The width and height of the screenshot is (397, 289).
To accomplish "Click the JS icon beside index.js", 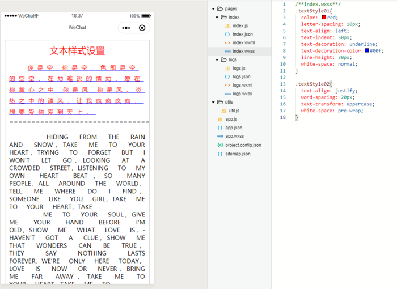I will (x=227, y=26).
